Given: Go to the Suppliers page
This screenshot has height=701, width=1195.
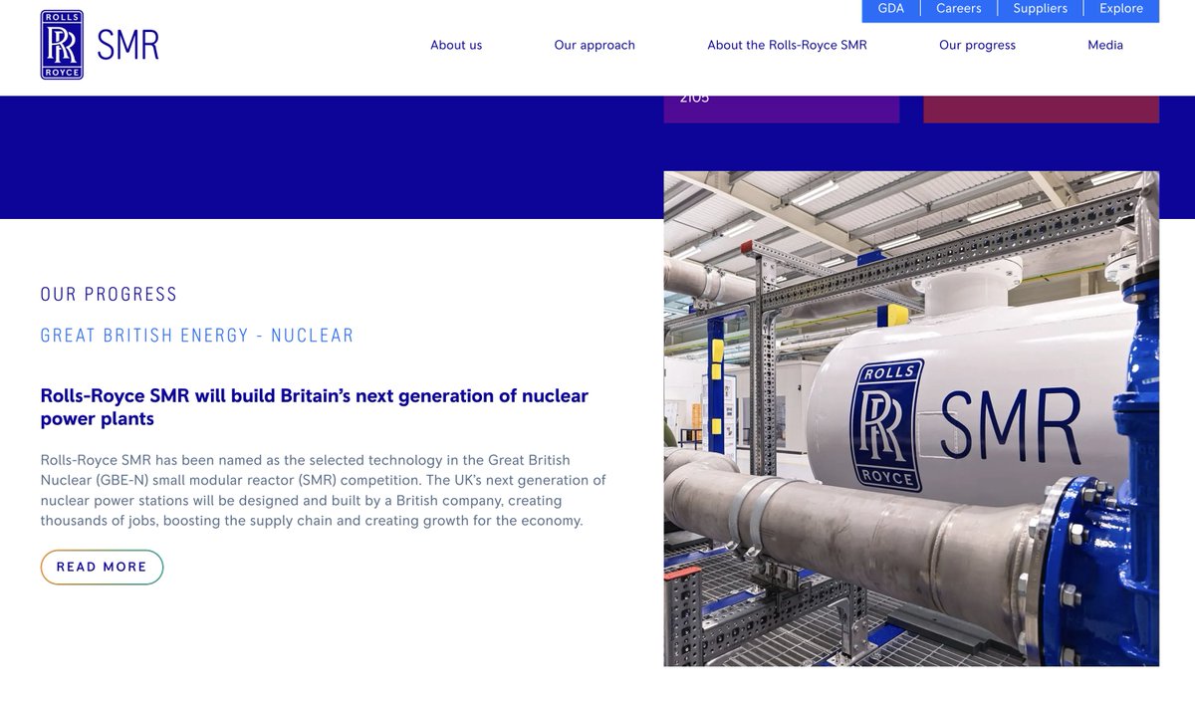Looking at the screenshot, I should [1040, 9].
